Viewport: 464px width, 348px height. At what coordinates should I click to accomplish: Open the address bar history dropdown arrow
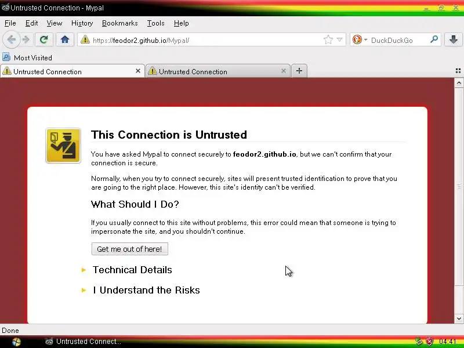(x=340, y=39)
